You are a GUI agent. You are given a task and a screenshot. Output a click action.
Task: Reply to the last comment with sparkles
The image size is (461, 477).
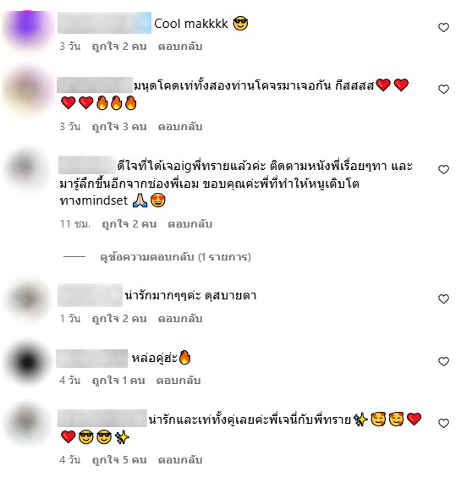click(x=180, y=459)
